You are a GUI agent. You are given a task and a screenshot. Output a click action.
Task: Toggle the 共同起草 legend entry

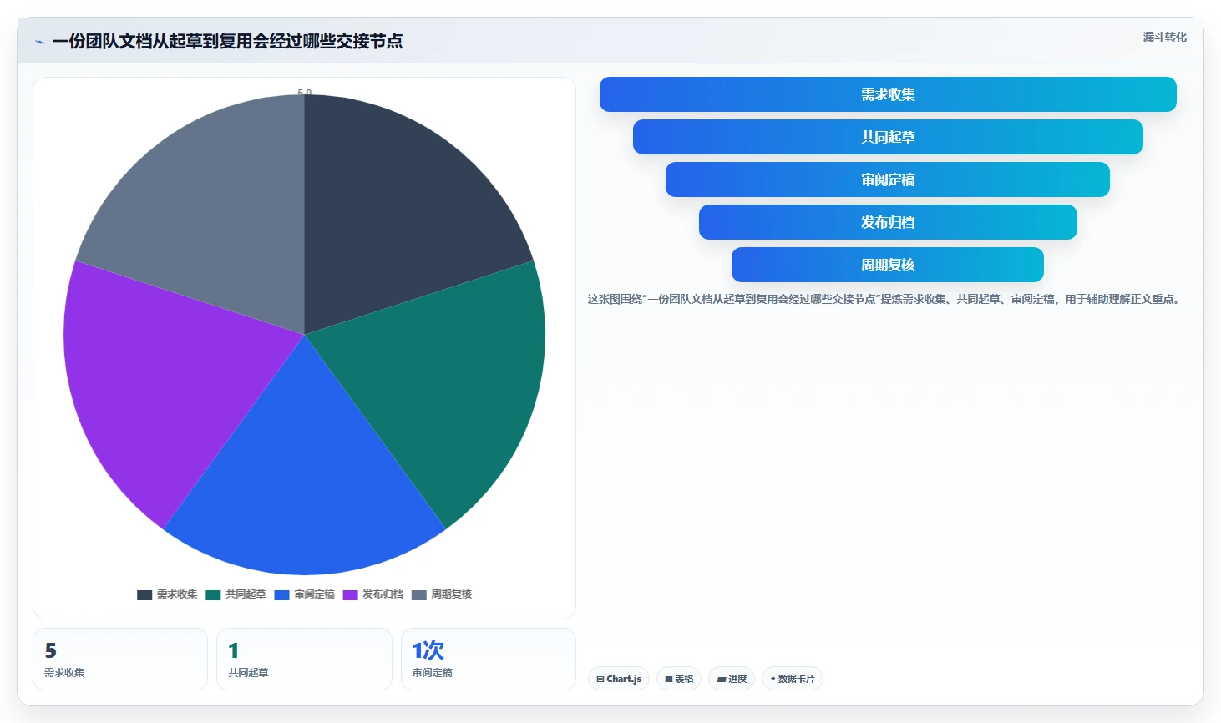236,594
